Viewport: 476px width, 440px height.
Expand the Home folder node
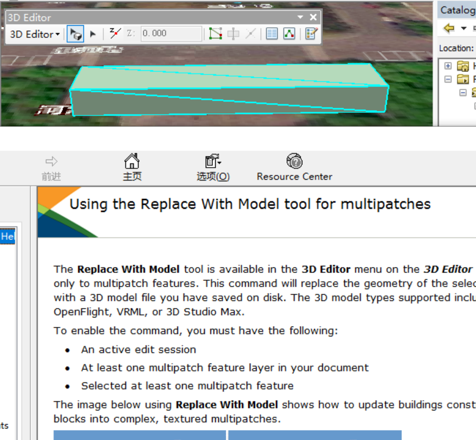pyautogui.click(x=448, y=66)
